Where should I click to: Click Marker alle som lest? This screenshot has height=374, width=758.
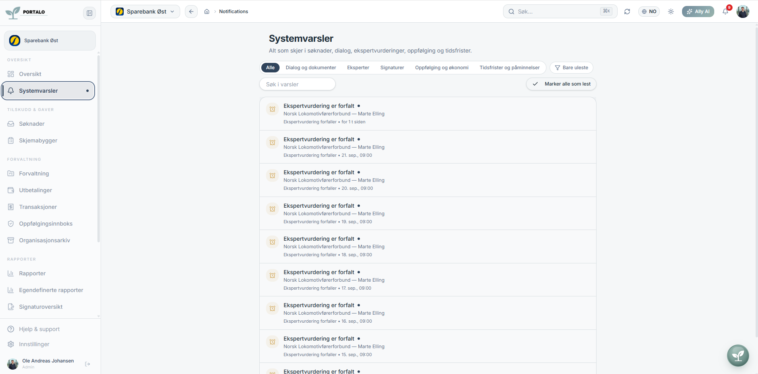[x=561, y=84]
